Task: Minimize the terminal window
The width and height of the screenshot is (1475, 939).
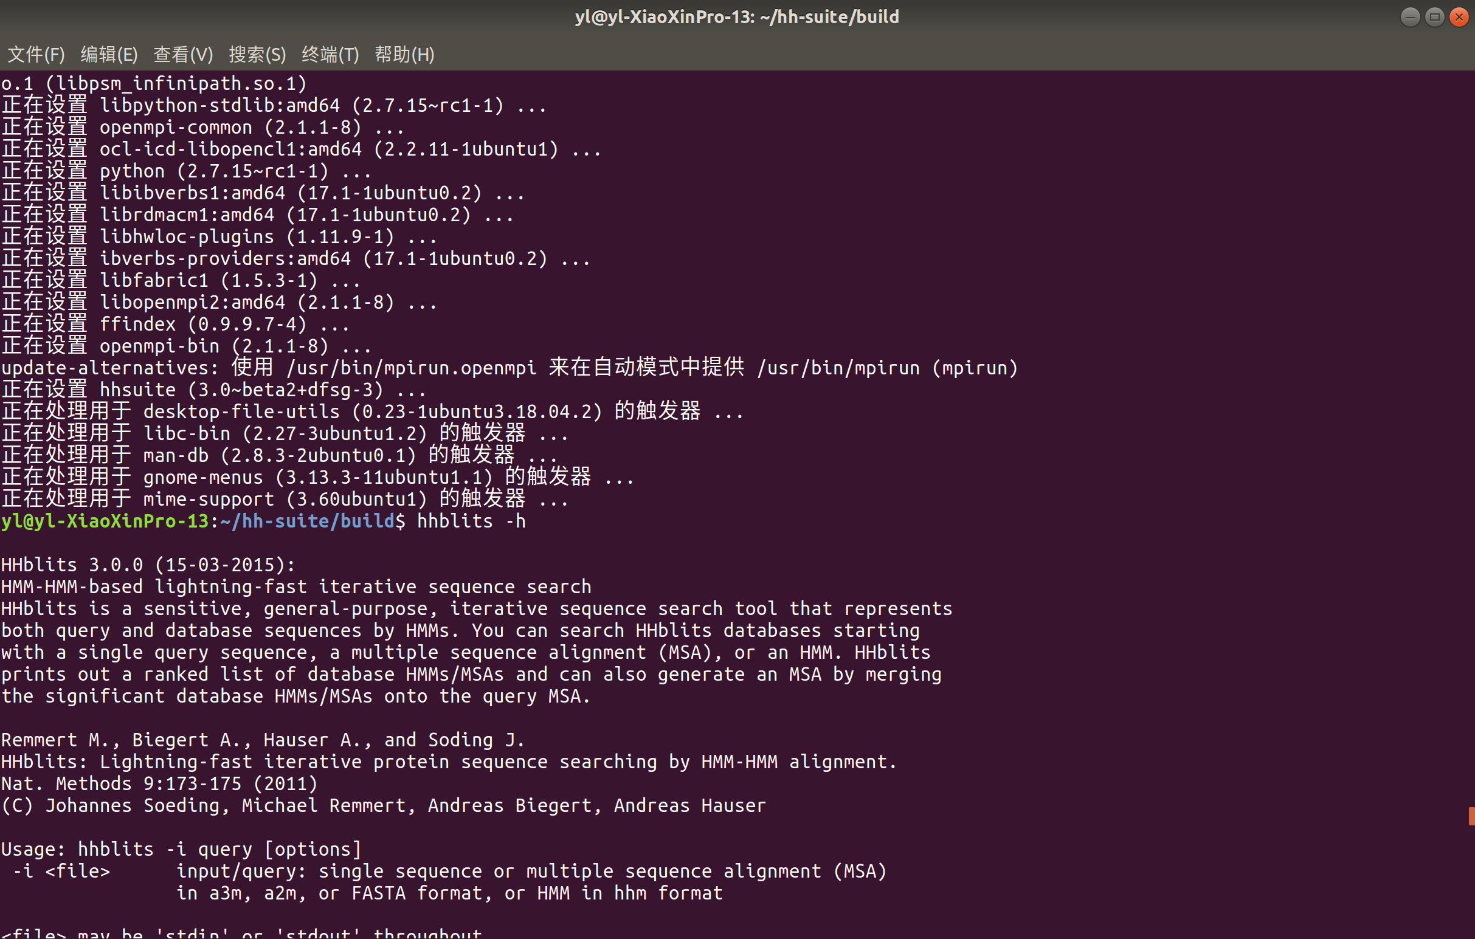Action: [1410, 16]
